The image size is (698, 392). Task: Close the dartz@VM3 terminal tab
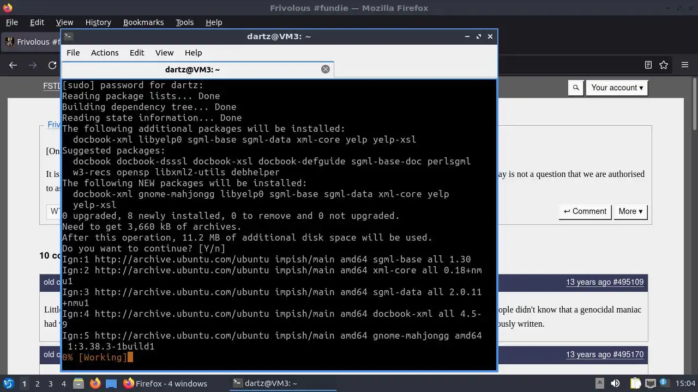[326, 69]
